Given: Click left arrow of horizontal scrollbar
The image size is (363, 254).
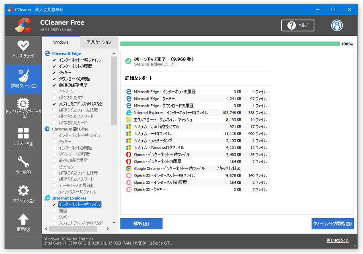Looking at the screenshot, I should click(46, 229).
